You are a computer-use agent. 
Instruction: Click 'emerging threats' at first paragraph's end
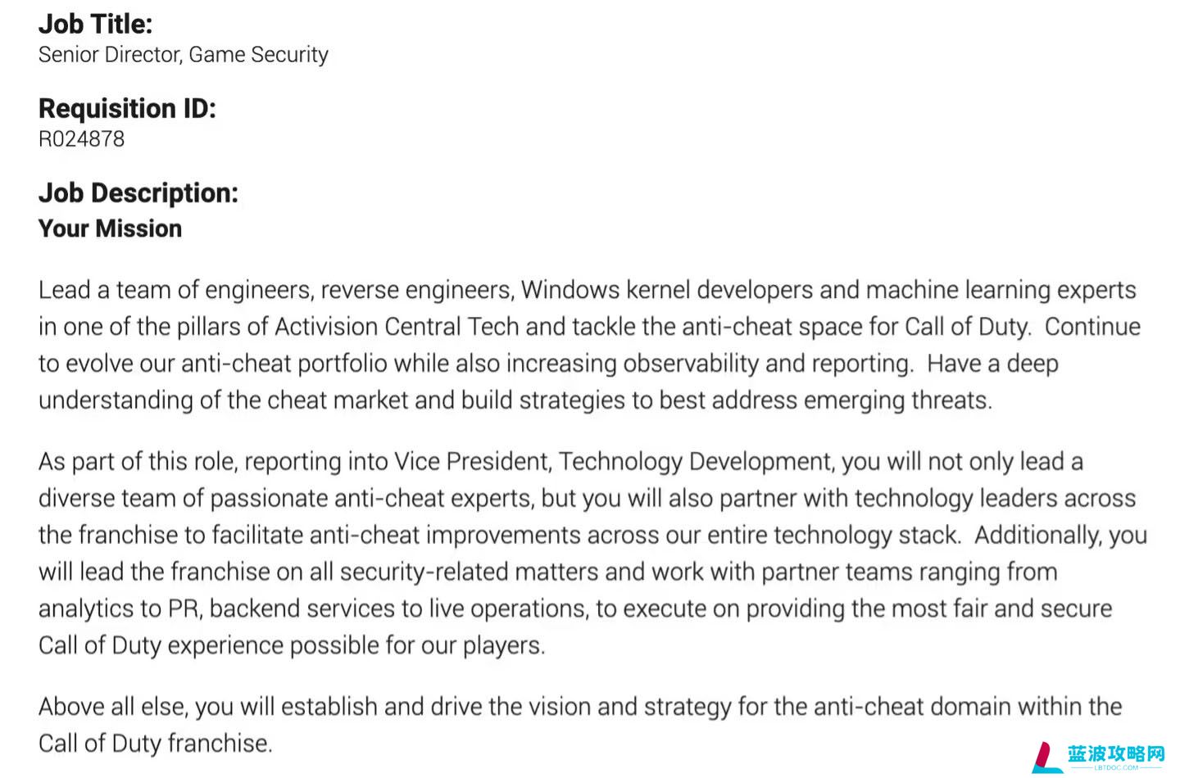coord(897,400)
